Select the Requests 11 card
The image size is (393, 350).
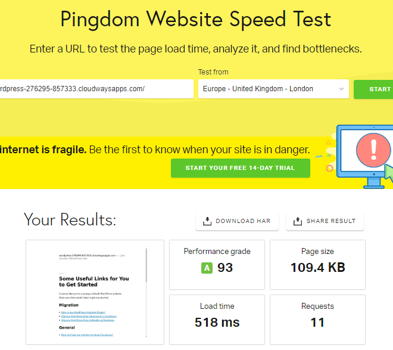[317, 320]
